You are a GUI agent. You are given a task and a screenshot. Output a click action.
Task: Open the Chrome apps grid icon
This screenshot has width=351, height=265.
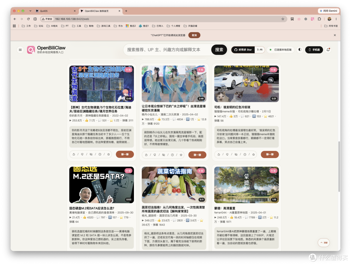14,26
